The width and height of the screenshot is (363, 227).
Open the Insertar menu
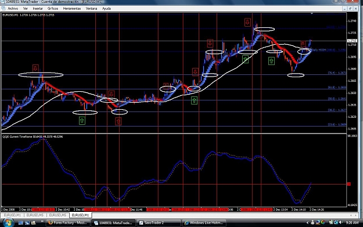click(38, 9)
